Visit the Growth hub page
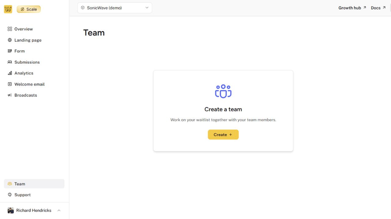This screenshot has height=219, width=391. pos(352,8)
